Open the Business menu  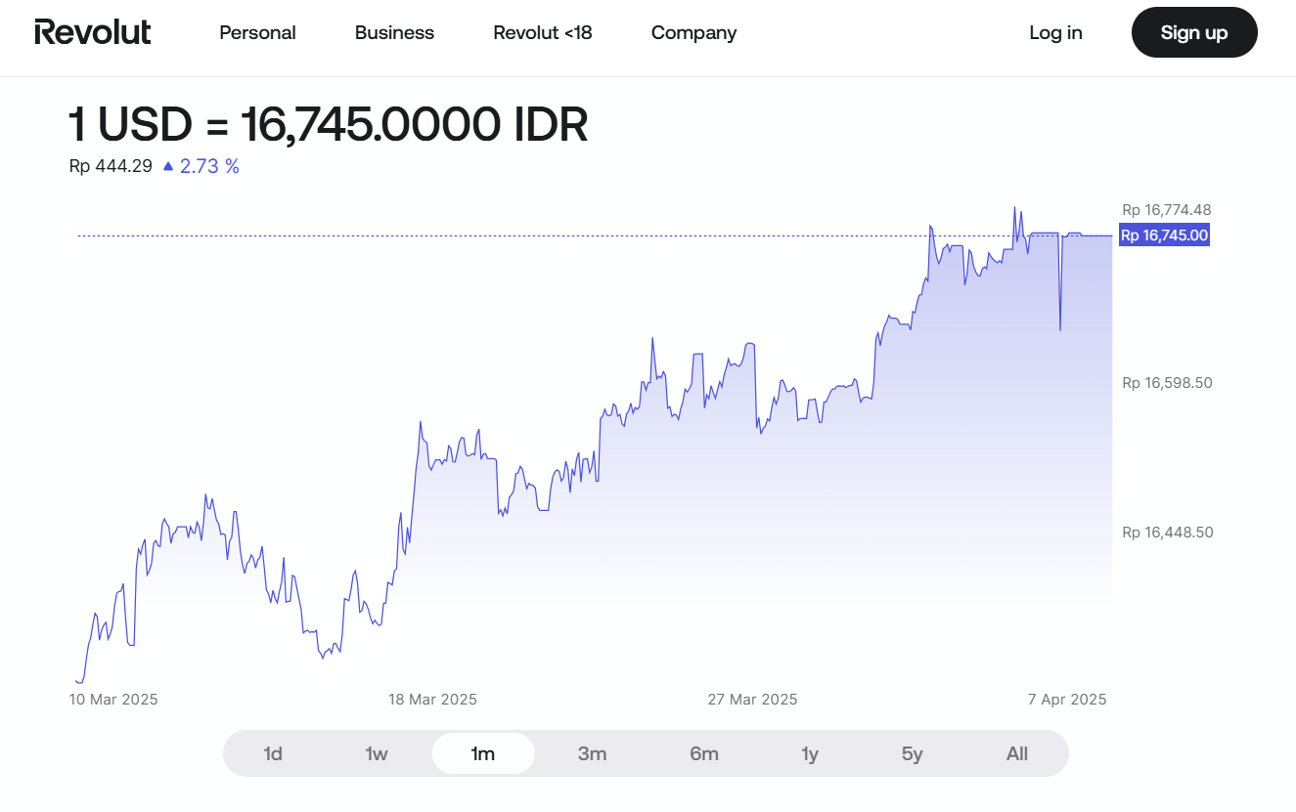(394, 32)
